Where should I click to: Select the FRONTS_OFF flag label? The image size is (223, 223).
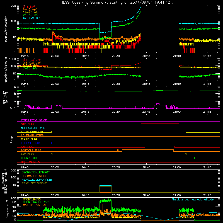coord(29,158)
